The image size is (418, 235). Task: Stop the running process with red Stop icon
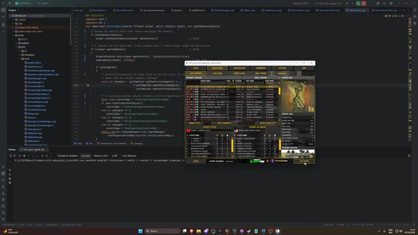coord(364,3)
